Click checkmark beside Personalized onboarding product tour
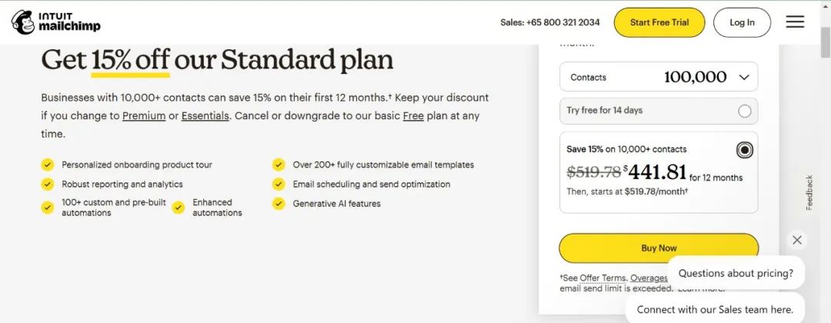Image resolution: width=831 pixels, height=323 pixels. (48, 165)
